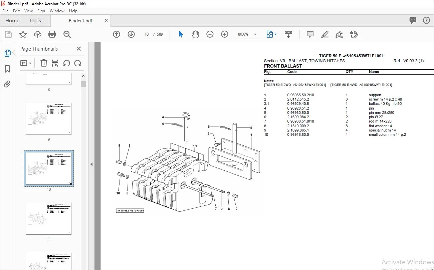Add a comment with the sticky note tool
This screenshot has width=434, height=270.
[x=310, y=34]
